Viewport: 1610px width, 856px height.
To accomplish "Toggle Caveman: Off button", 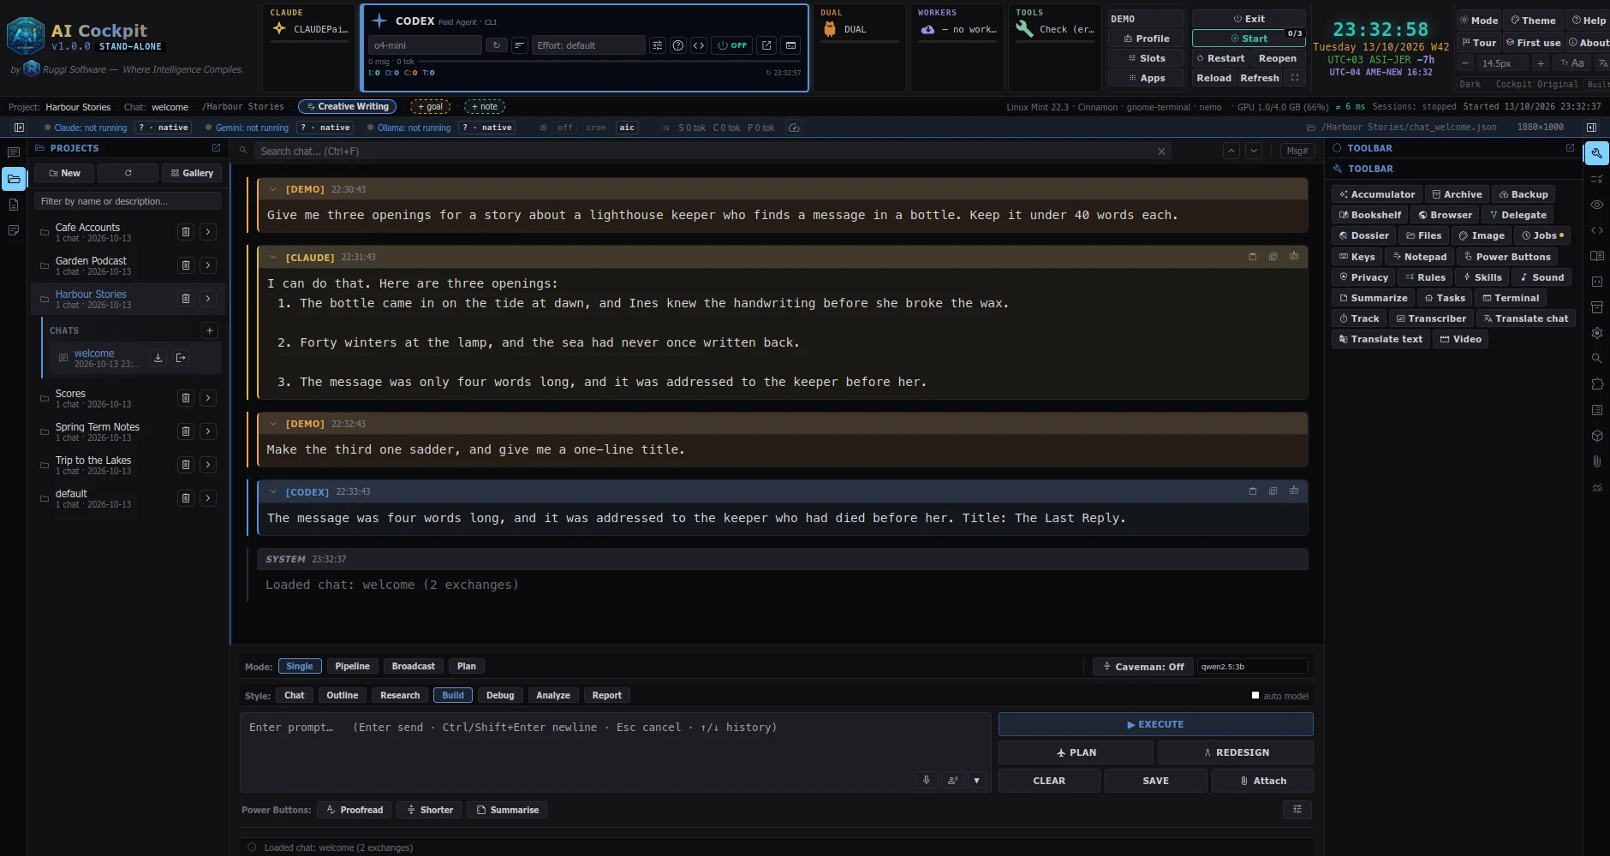I will (1143, 667).
